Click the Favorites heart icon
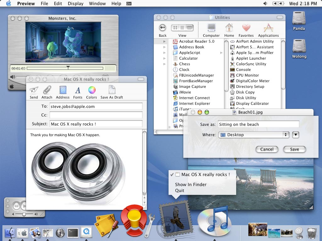The width and height of the screenshot is (322, 241). [246, 28]
